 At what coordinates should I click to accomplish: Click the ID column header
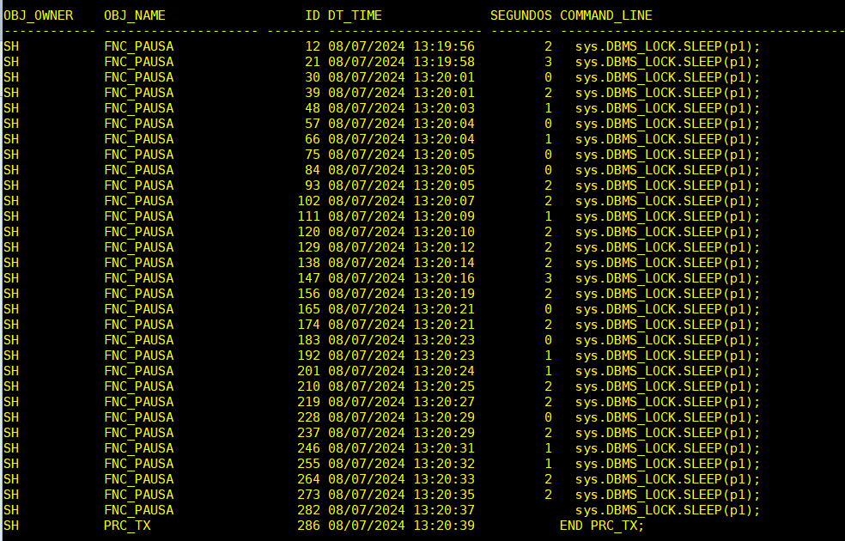[x=313, y=15]
